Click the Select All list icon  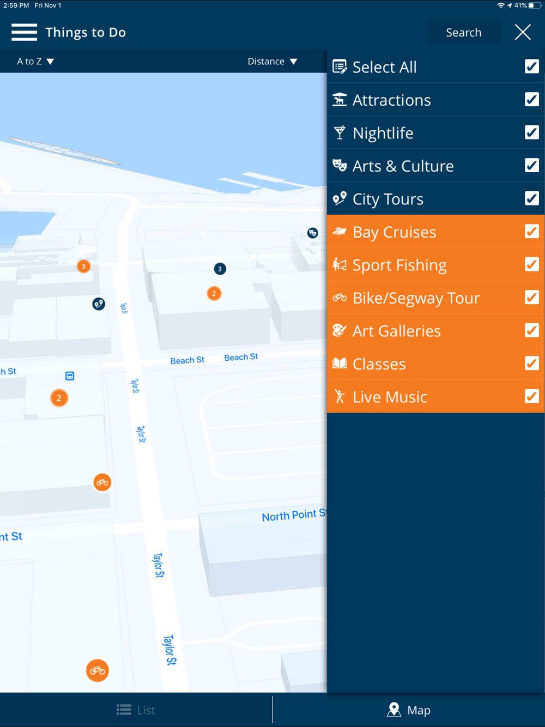coord(340,66)
